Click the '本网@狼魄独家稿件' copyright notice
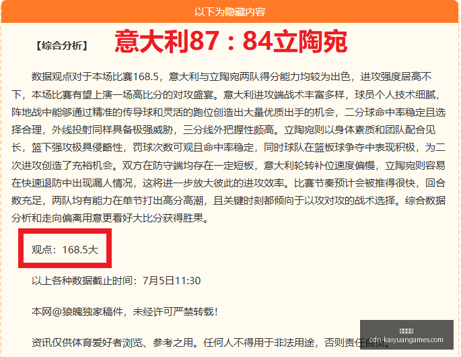This screenshot has width=461, height=357. pyautogui.click(x=125, y=312)
